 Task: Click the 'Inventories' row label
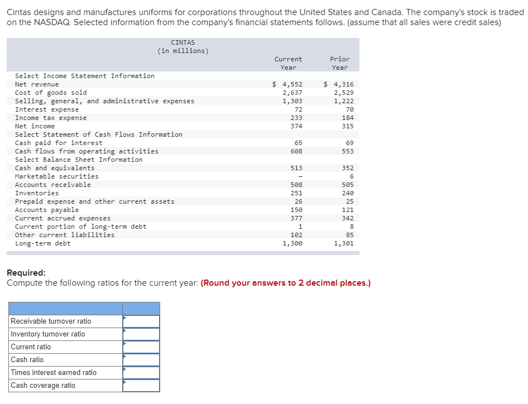[x=37, y=193]
